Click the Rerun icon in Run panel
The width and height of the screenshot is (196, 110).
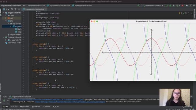click(x=4, y=101)
